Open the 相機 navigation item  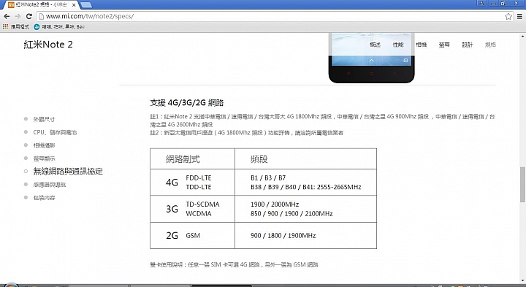pos(422,45)
